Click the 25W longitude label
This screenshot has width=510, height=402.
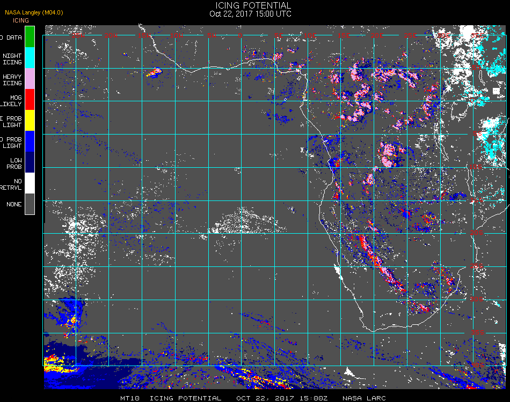coord(78,35)
